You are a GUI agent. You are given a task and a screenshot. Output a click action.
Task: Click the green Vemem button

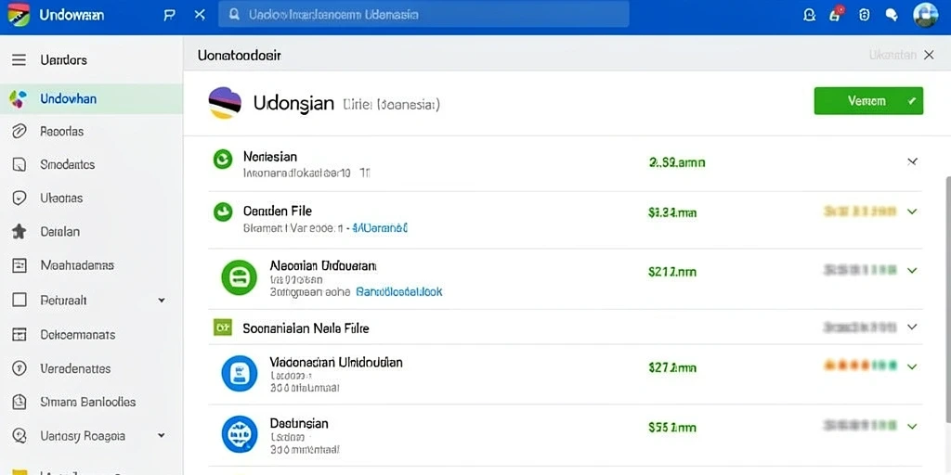pyautogui.click(x=868, y=101)
